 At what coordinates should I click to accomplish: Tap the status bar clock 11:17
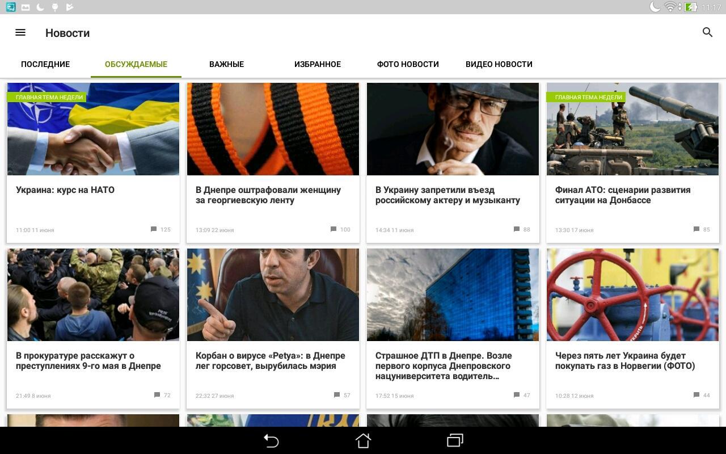point(711,7)
